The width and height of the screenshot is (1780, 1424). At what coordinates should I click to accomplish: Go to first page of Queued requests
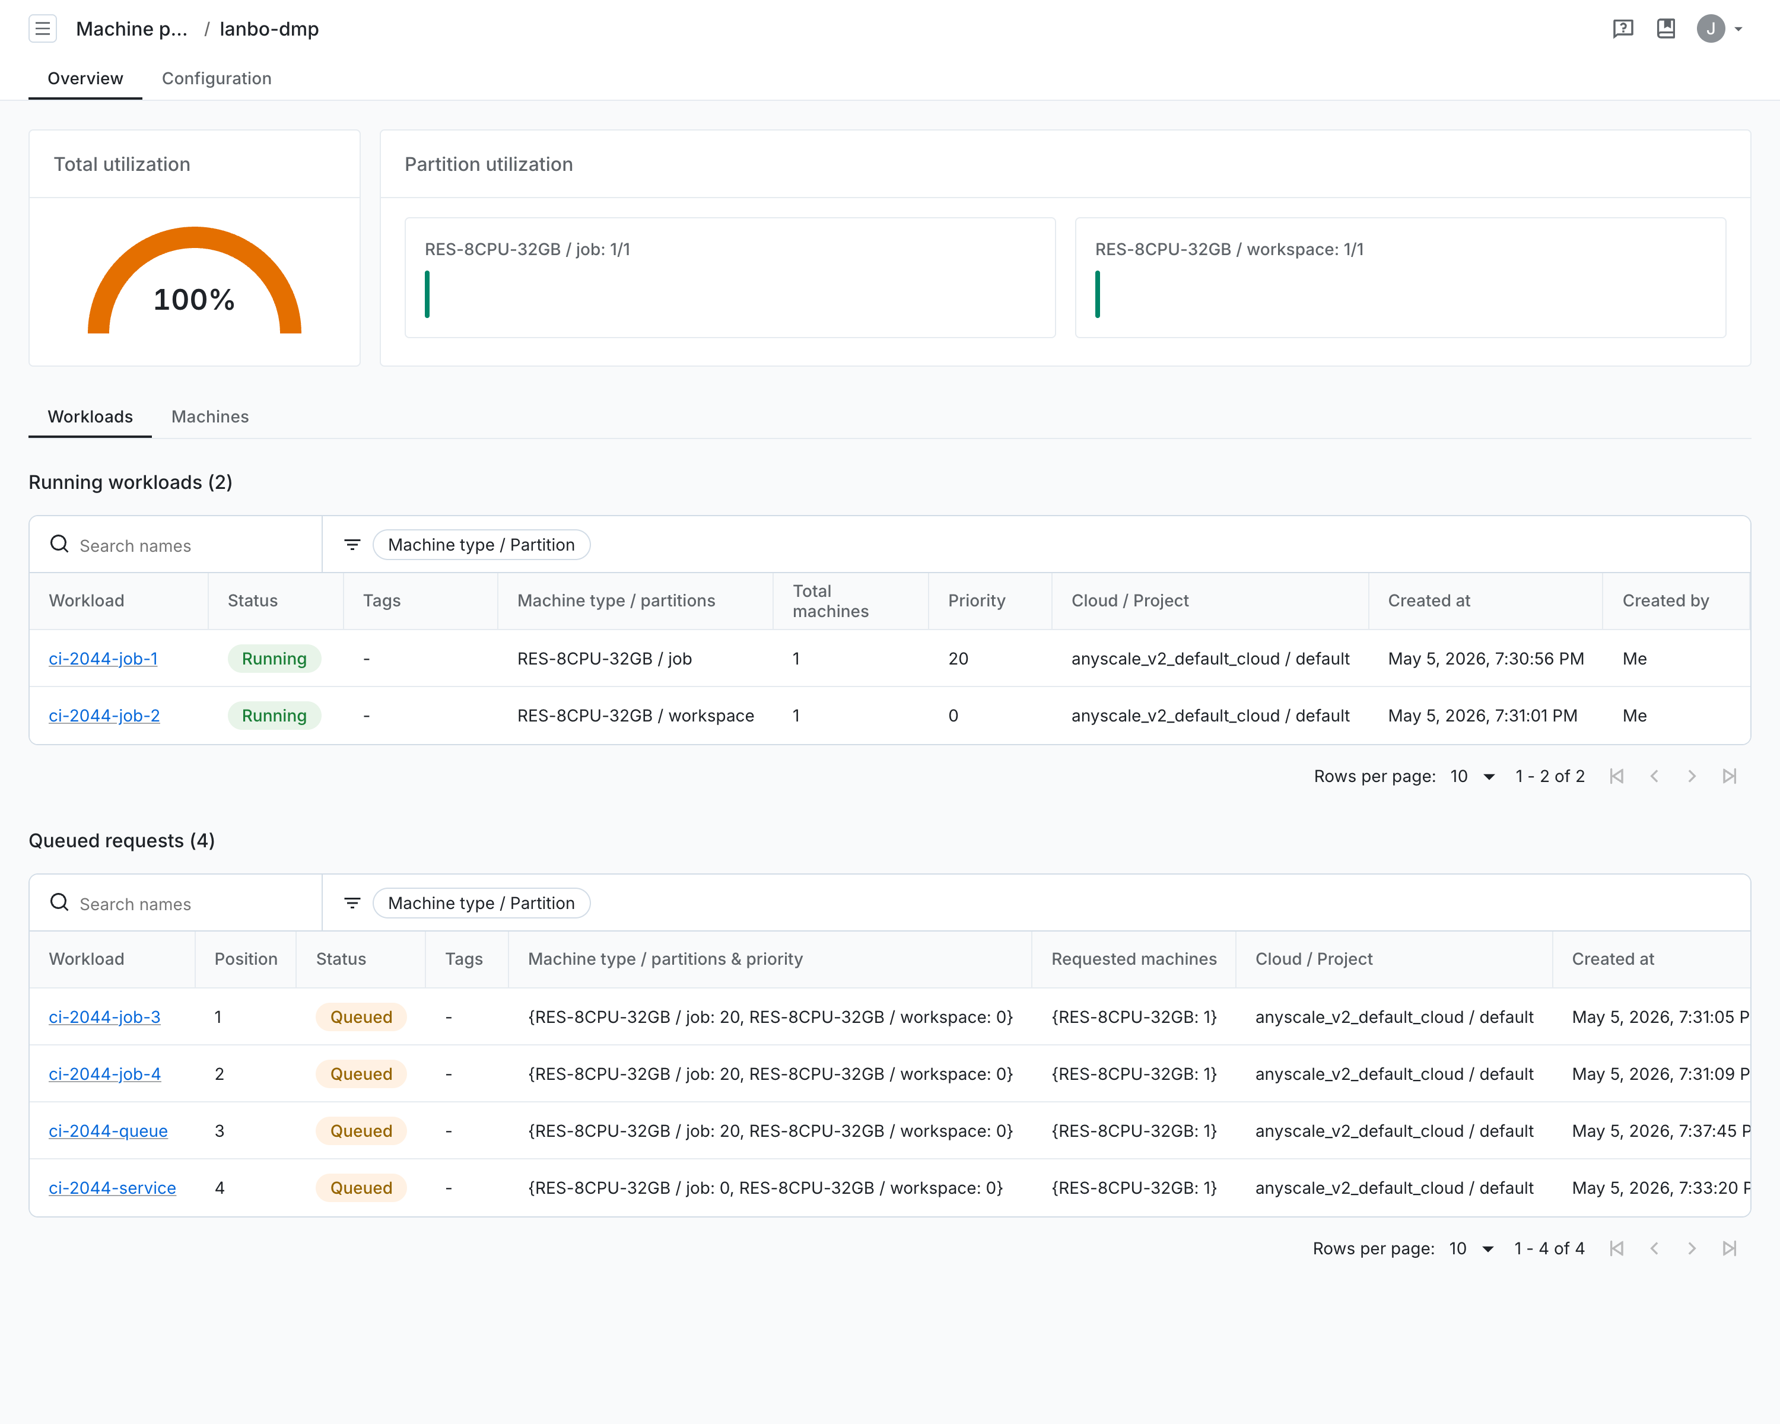[x=1616, y=1248]
